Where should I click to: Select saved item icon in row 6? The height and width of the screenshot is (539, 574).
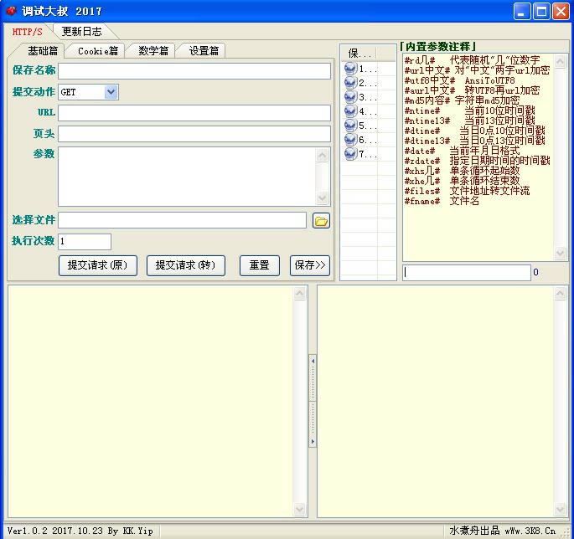[x=350, y=139]
